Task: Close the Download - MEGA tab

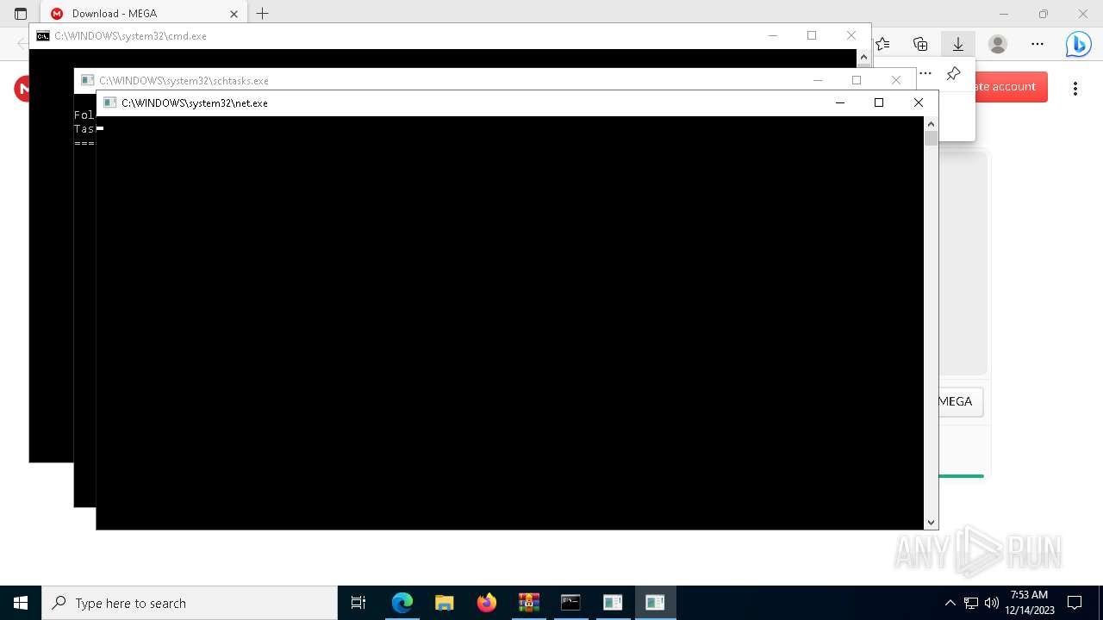Action: tap(234, 14)
